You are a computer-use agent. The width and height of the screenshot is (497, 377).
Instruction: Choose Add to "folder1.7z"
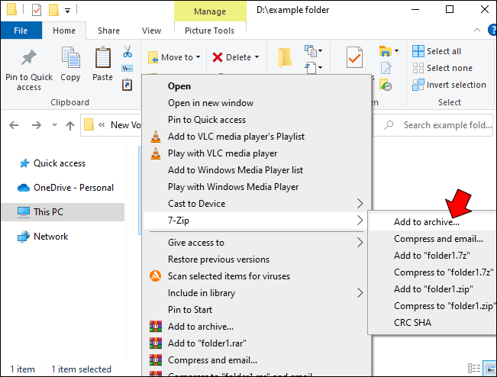point(433,256)
